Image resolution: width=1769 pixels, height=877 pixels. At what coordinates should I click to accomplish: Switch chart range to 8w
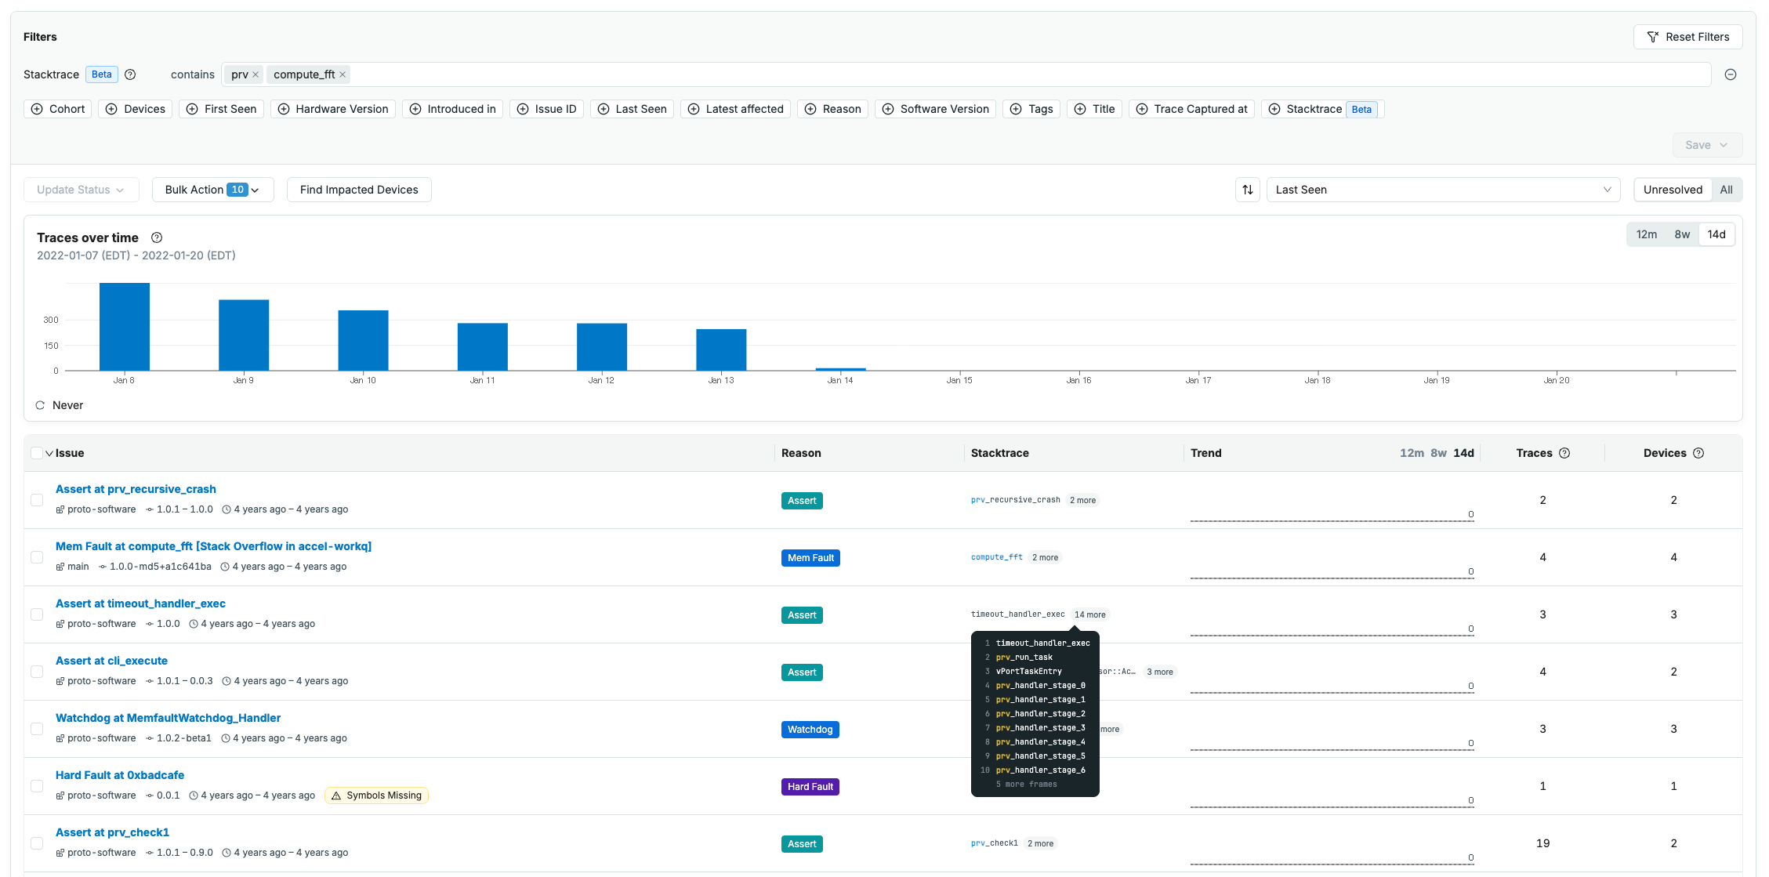(1682, 234)
